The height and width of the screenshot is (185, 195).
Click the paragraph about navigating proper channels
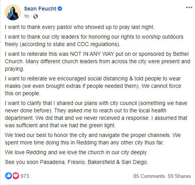pos(93,139)
